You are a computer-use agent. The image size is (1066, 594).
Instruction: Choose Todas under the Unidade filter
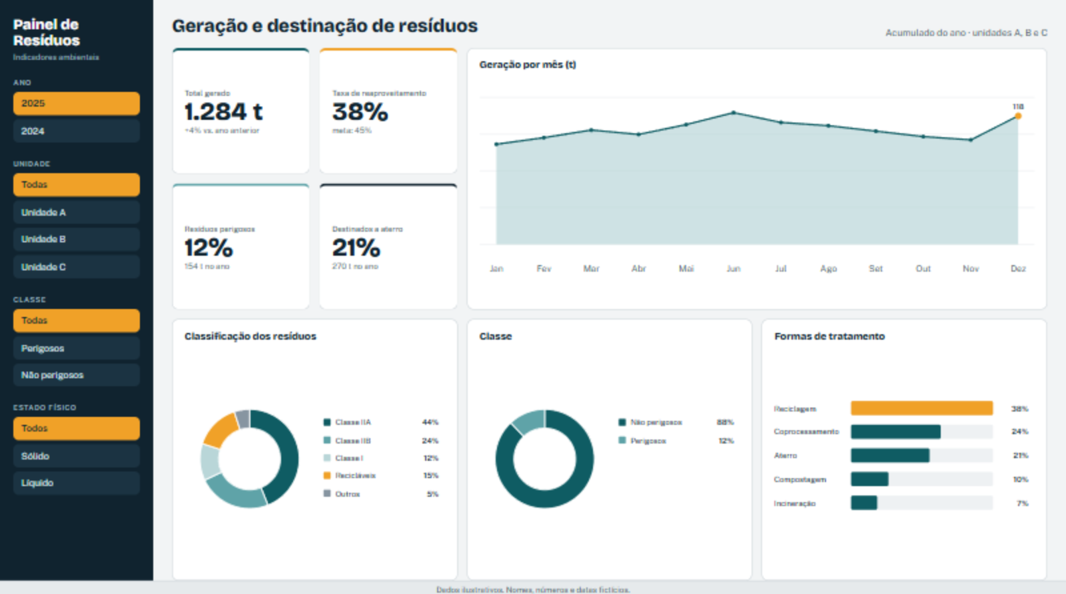77,184
